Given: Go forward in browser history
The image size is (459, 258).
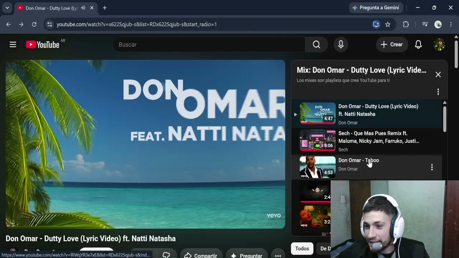Looking at the screenshot, I should click(x=21, y=24).
